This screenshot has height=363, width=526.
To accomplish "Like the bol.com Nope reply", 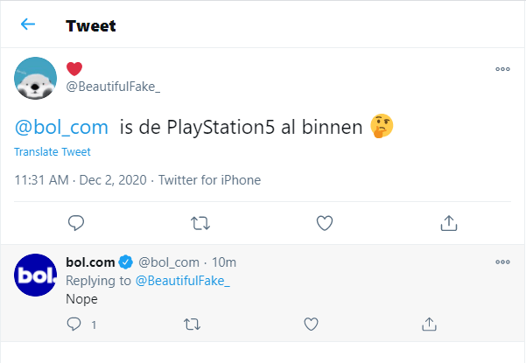I will click(311, 325).
